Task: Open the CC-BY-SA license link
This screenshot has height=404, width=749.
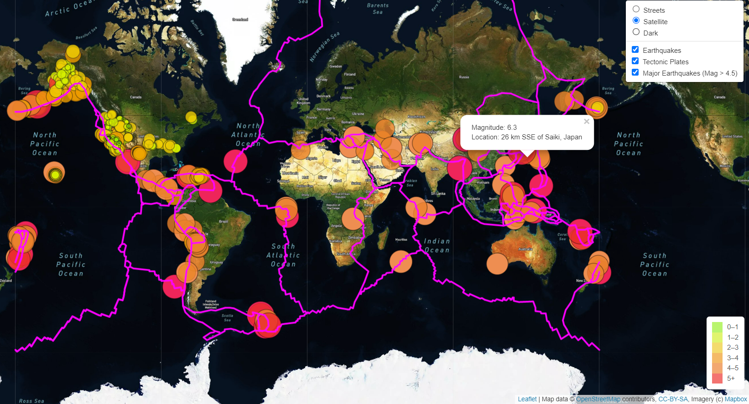Action: pos(673,399)
